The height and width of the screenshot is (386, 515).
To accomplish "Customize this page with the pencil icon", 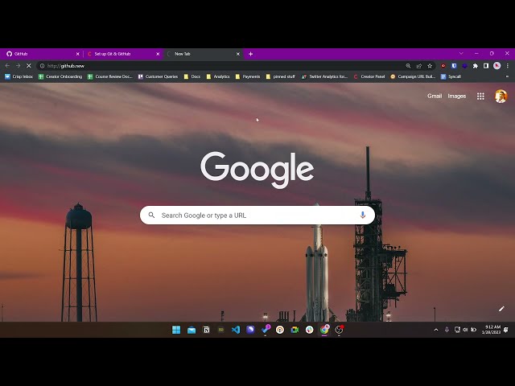I will [501, 309].
